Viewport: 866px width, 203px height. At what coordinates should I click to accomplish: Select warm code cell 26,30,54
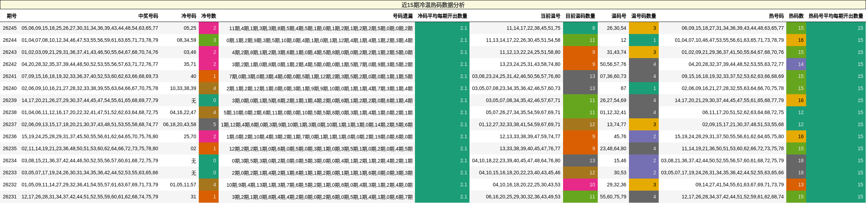[x=617, y=28]
